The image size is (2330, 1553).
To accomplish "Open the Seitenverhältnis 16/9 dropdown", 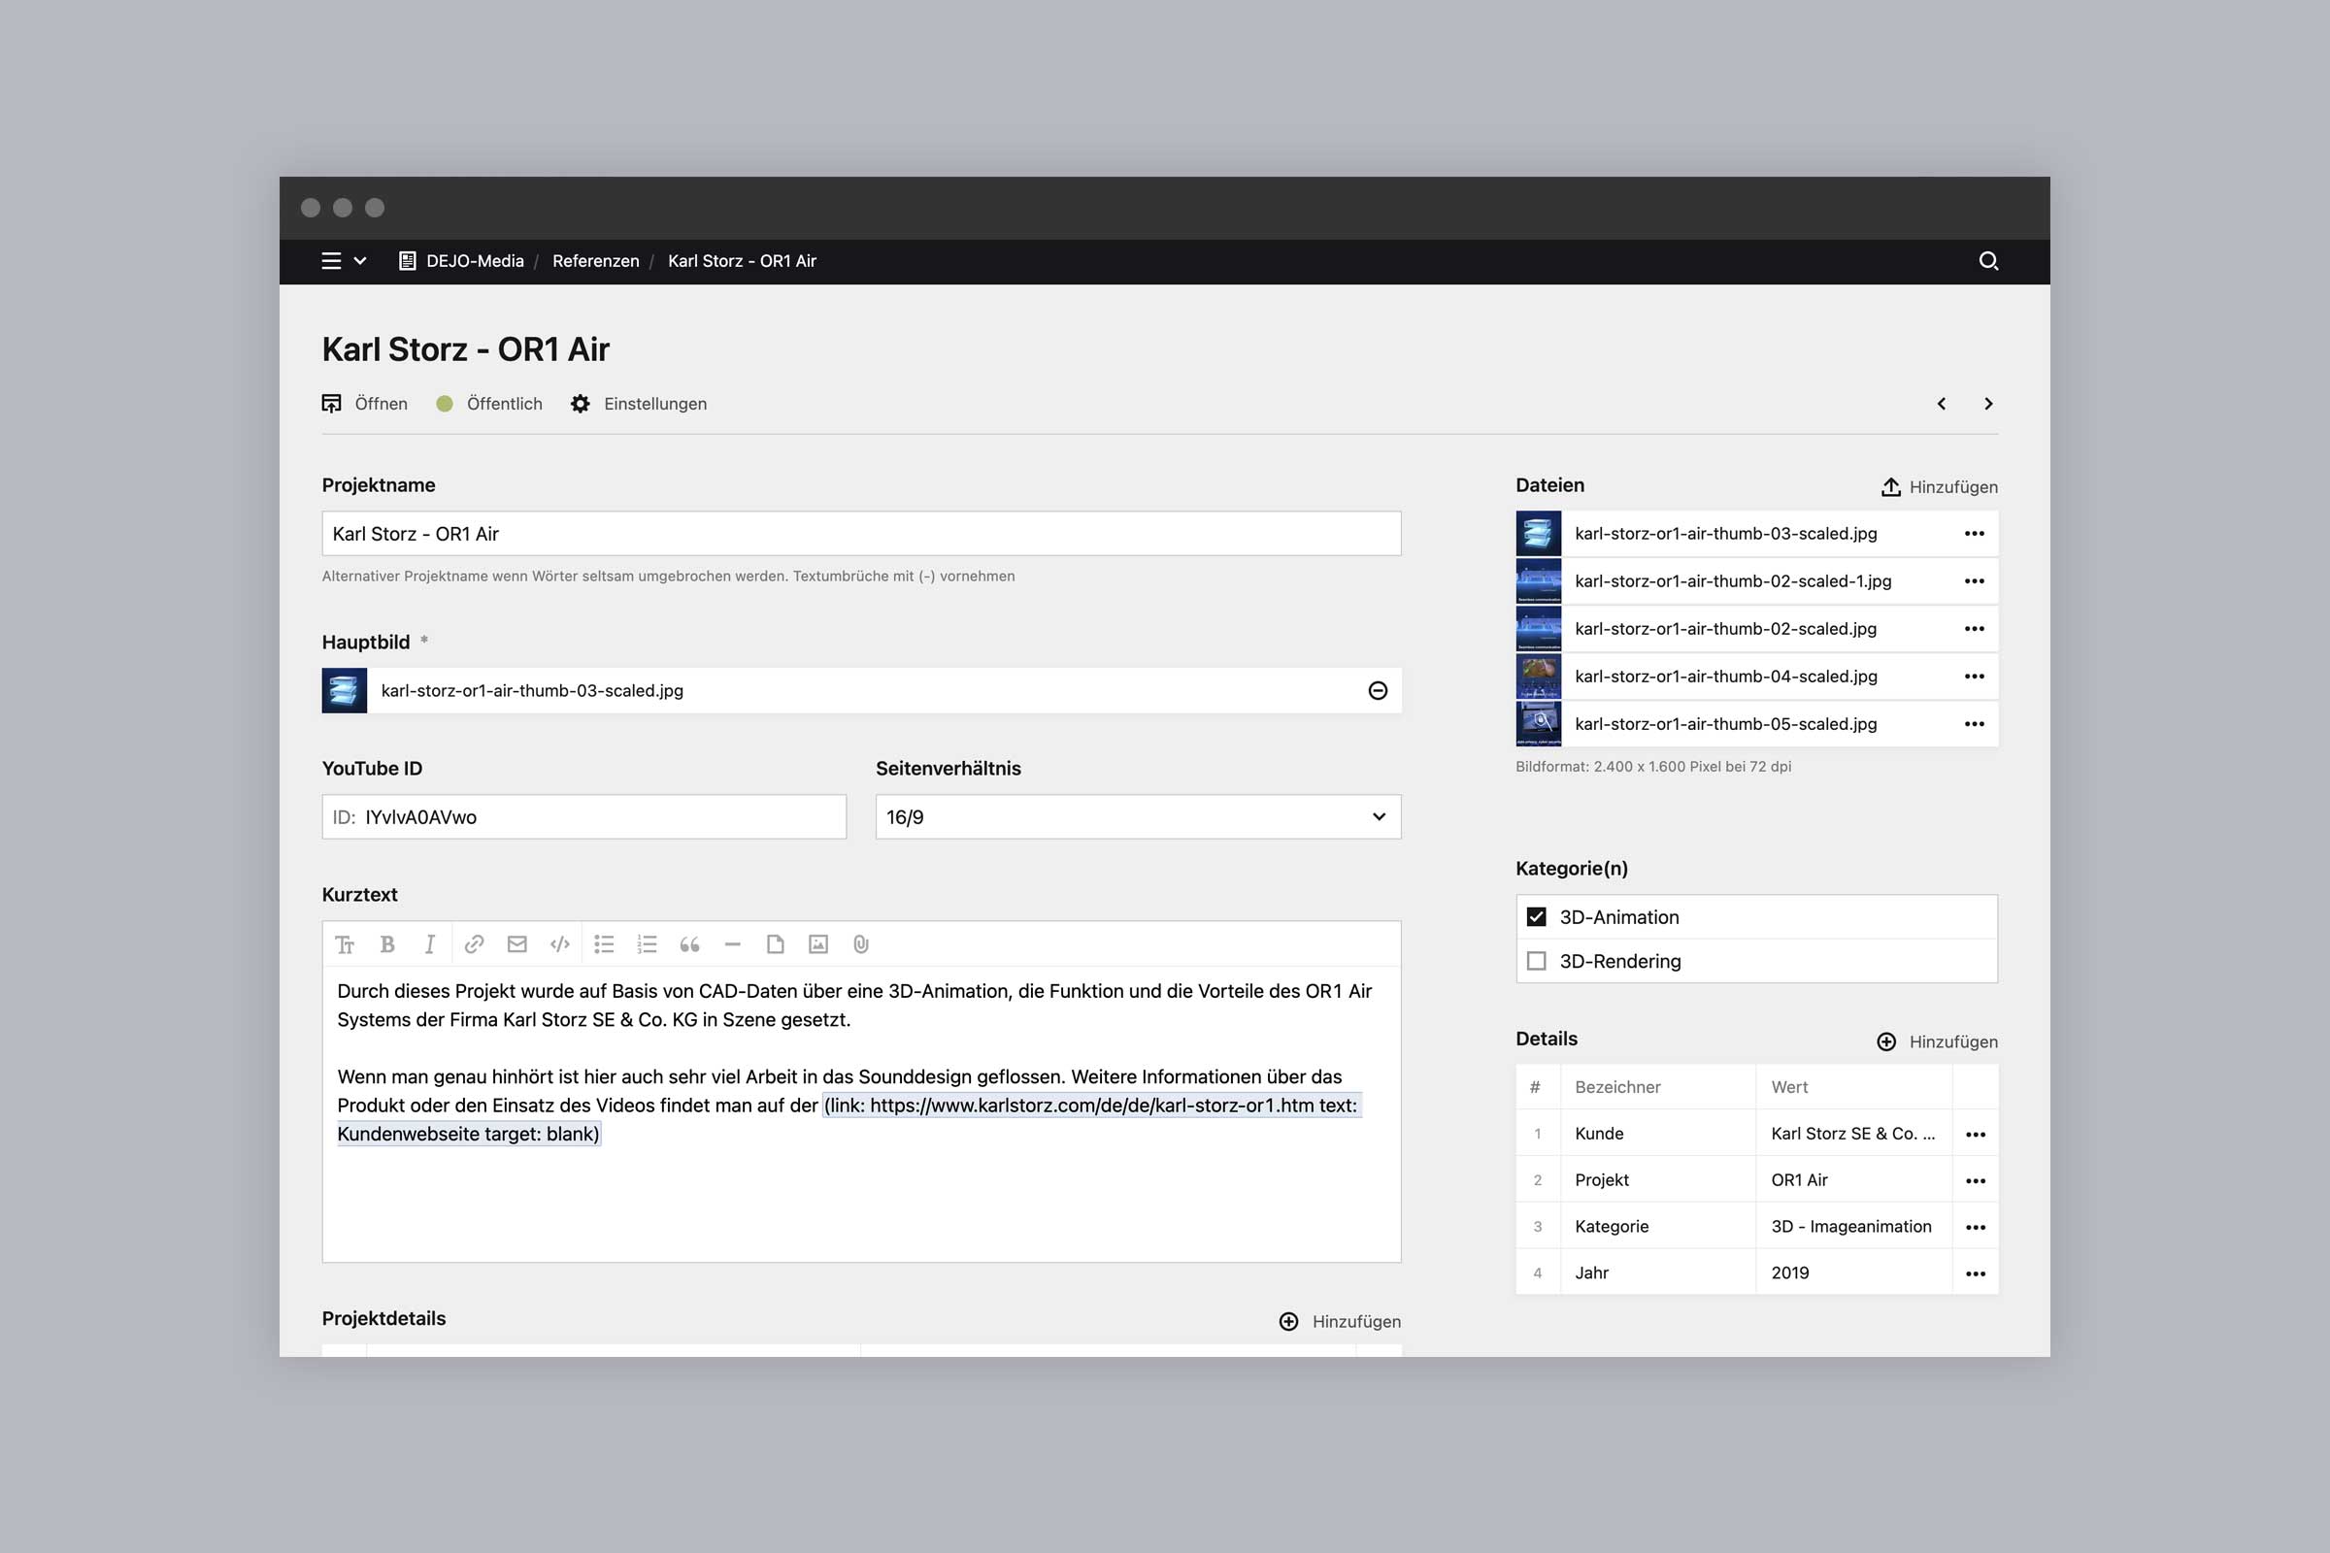I will (1137, 817).
